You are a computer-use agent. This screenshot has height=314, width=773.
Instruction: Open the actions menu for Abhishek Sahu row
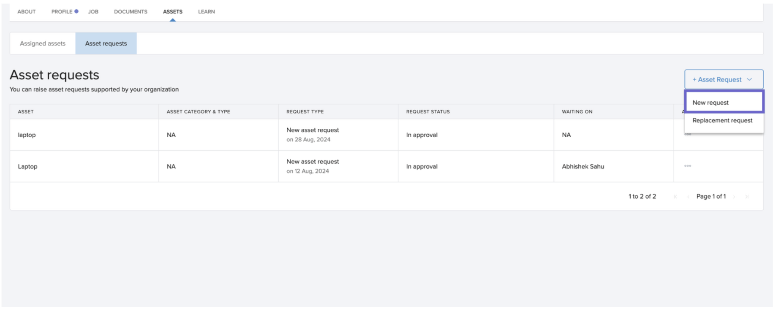point(687,166)
